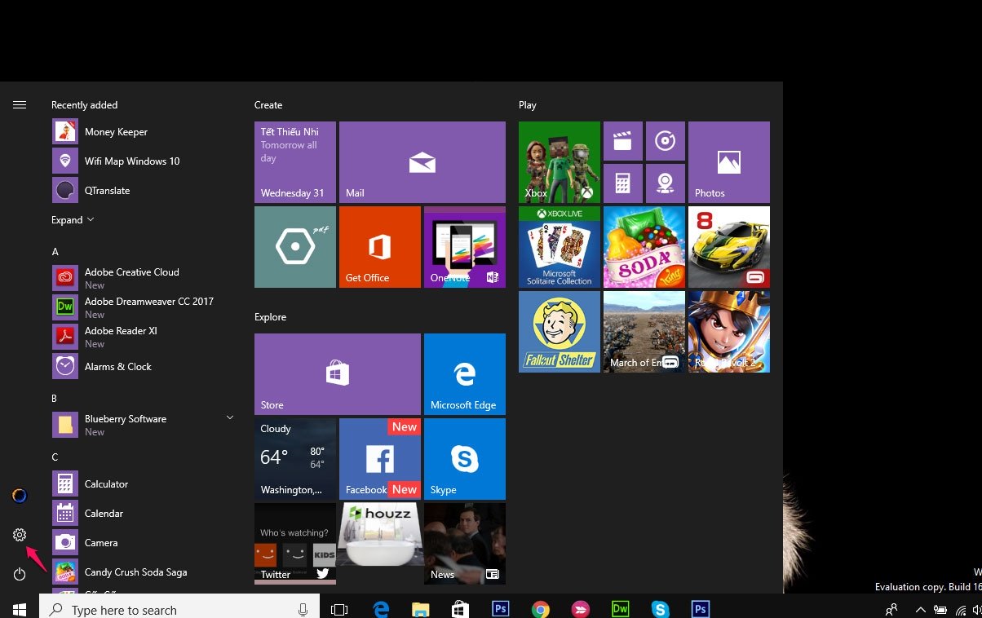Viewport: 982px width, 618px height.
Task: Open the Store tile
Action: pyautogui.click(x=338, y=374)
